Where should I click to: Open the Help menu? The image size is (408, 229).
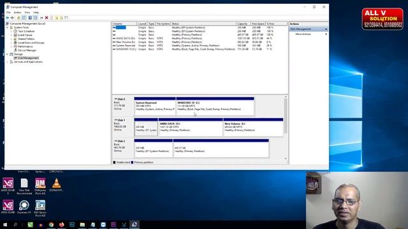(x=36, y=13)
